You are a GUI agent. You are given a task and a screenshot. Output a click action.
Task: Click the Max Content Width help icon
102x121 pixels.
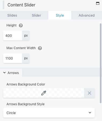(x=40, y=48)
